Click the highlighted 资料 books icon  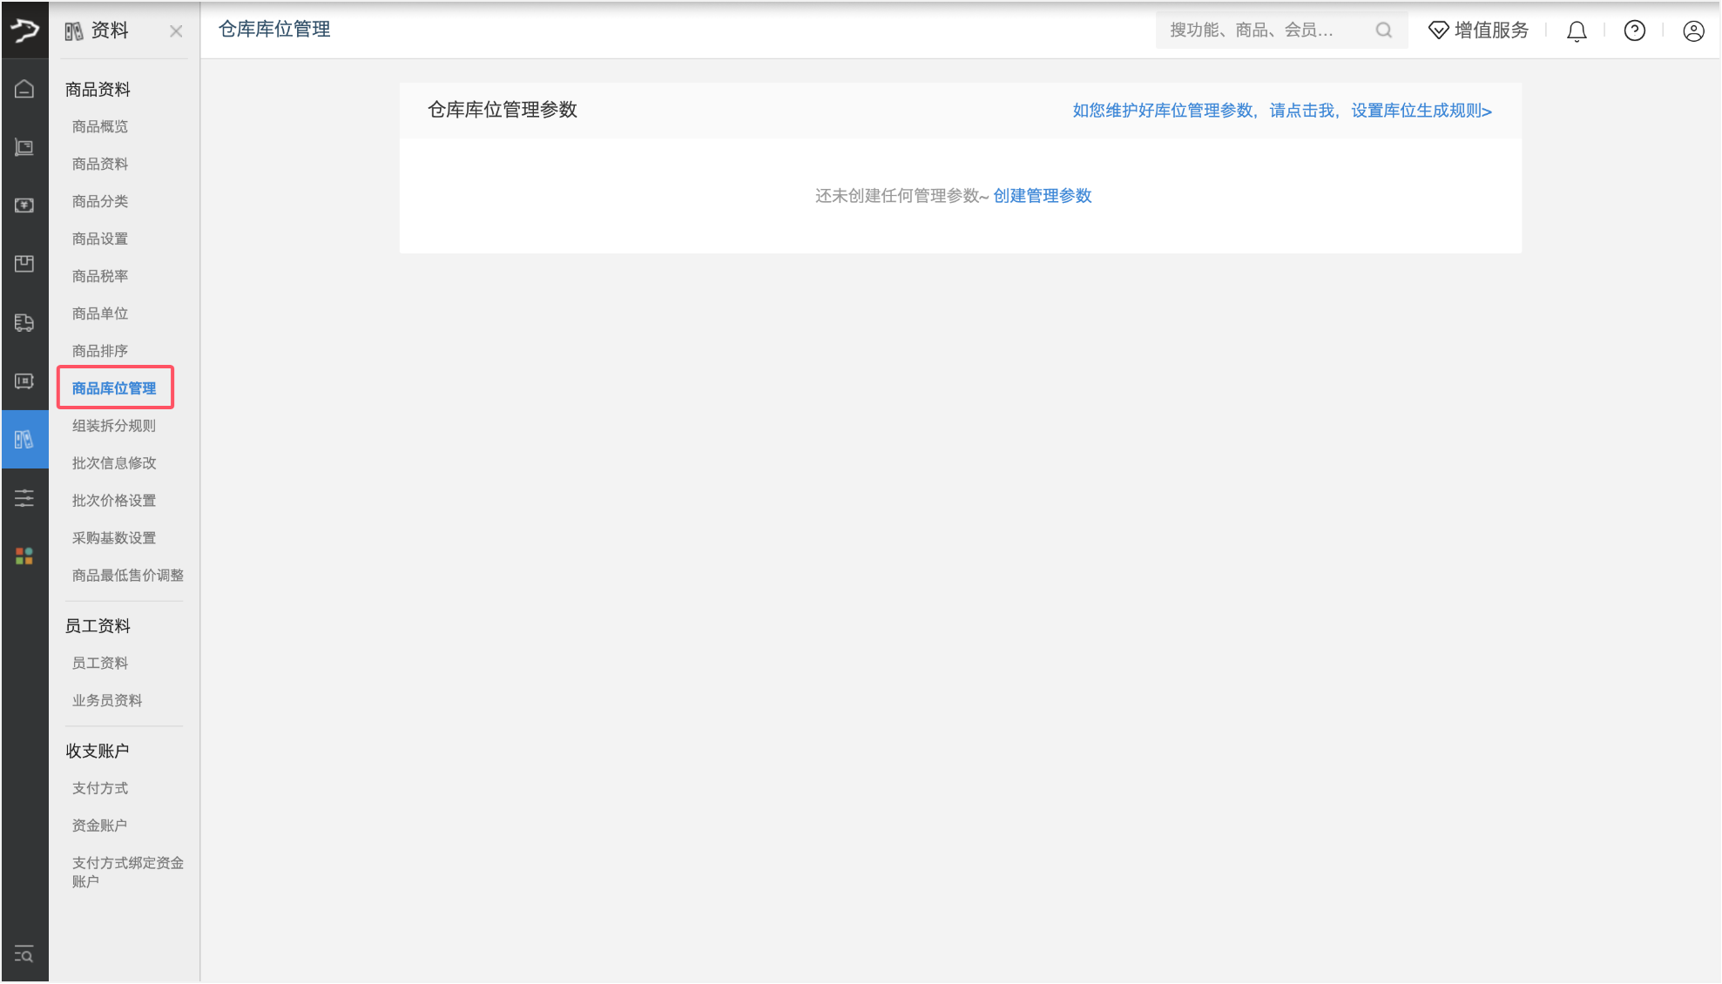tap(24, 439)
